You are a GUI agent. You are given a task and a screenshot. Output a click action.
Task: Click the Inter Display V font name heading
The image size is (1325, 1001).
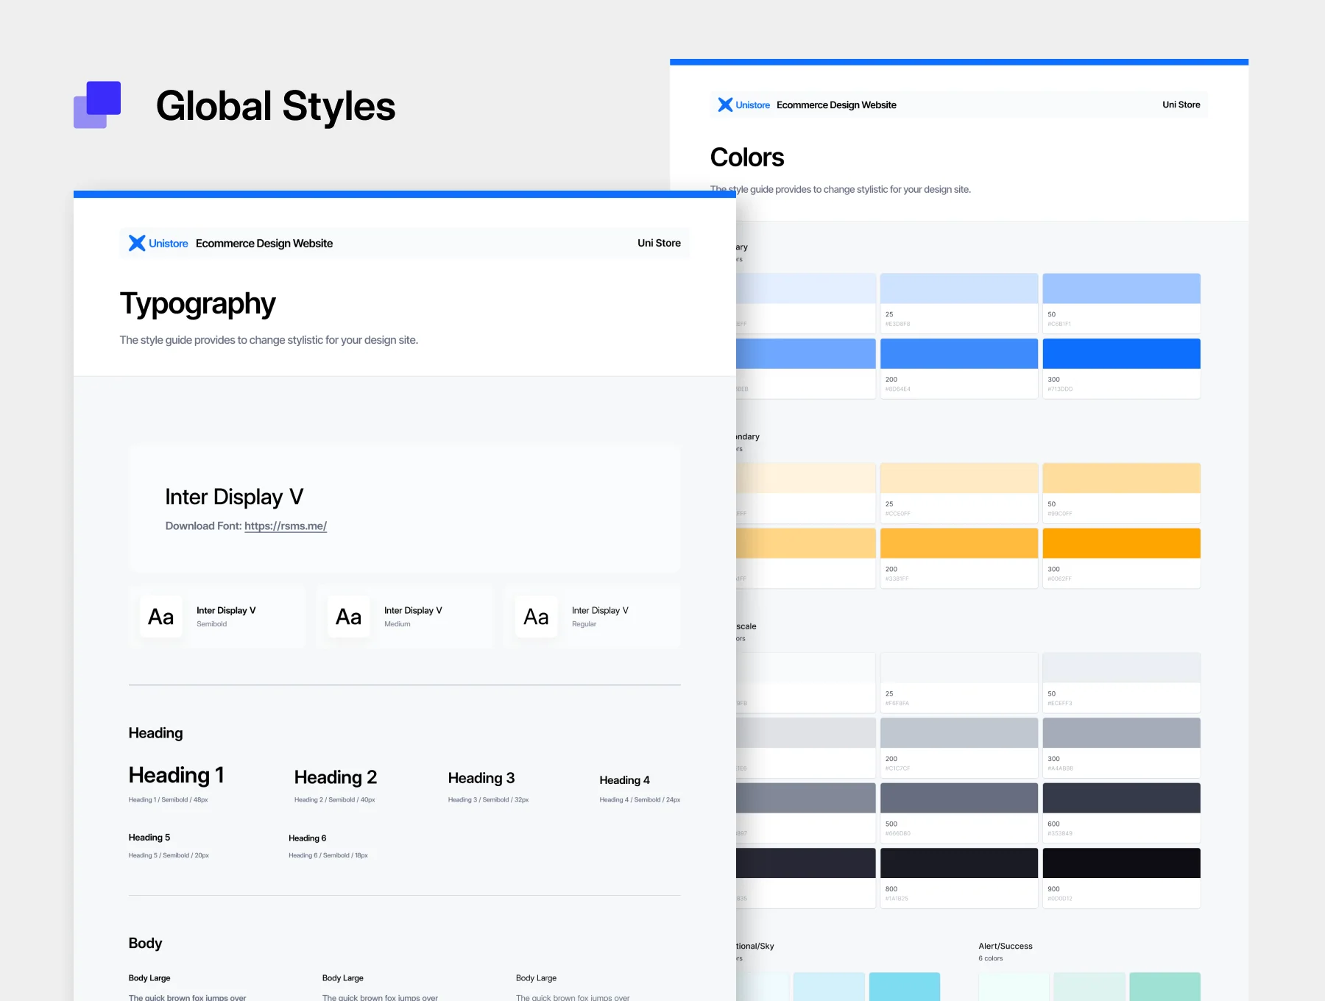click(234, 497)
